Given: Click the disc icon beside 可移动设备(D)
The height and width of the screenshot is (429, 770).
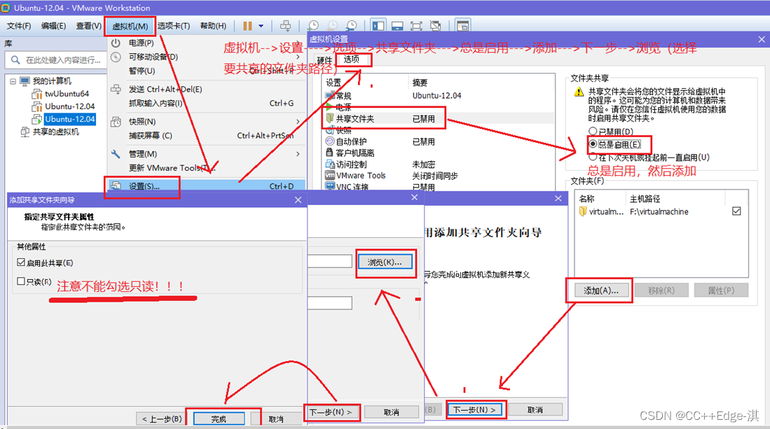Looking at the screenshot, I should pyautogui.click(x=116, y=57).
